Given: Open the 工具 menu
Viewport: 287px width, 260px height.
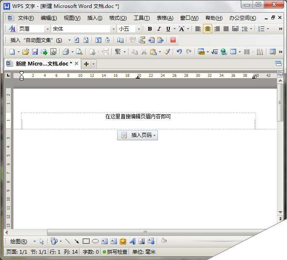Looking at the screenshot, I should tap(142, 18).
